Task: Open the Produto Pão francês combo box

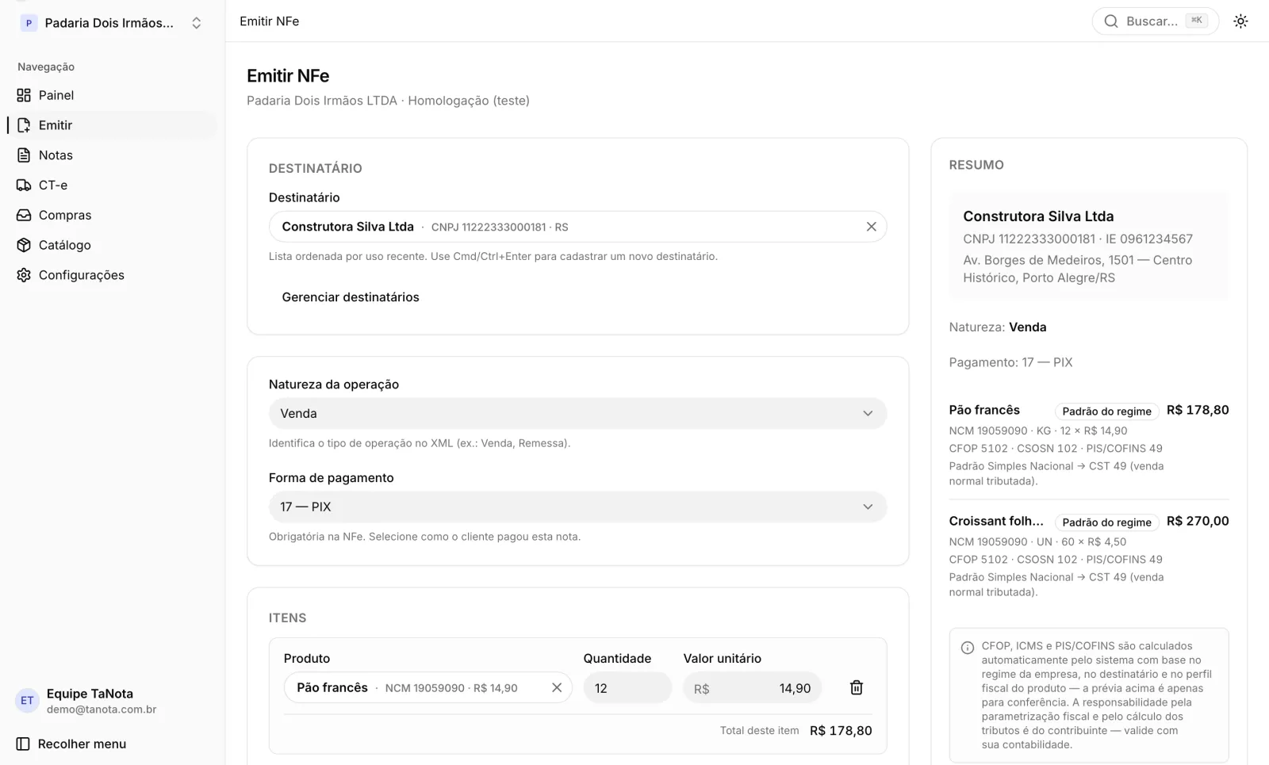Action: click(427, 687)
